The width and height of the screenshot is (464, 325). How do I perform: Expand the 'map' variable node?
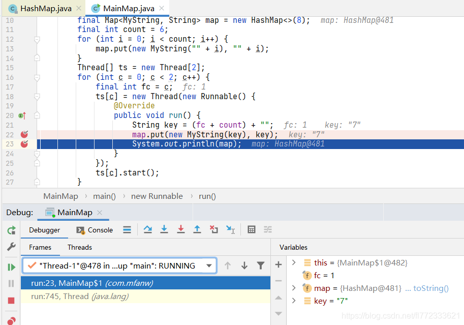point(294,288)
